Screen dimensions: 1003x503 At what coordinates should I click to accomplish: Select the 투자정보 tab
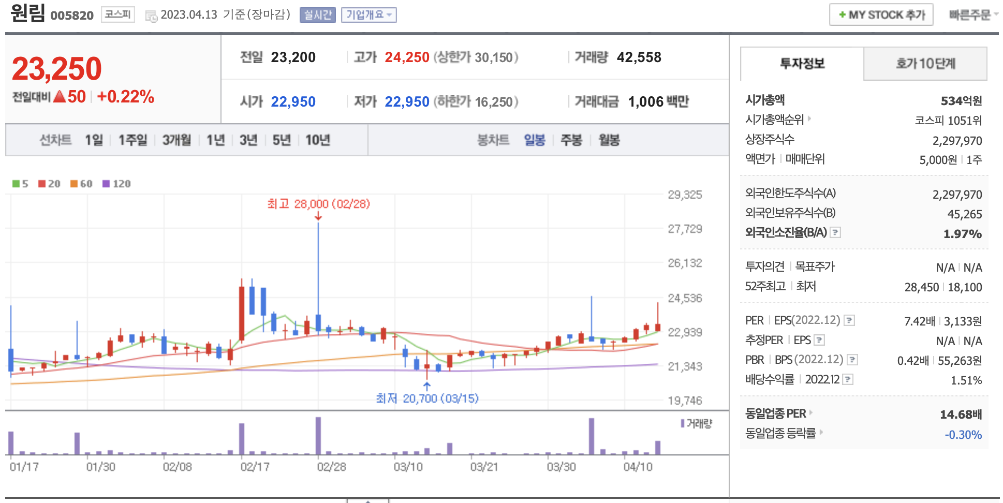[802, 64]
